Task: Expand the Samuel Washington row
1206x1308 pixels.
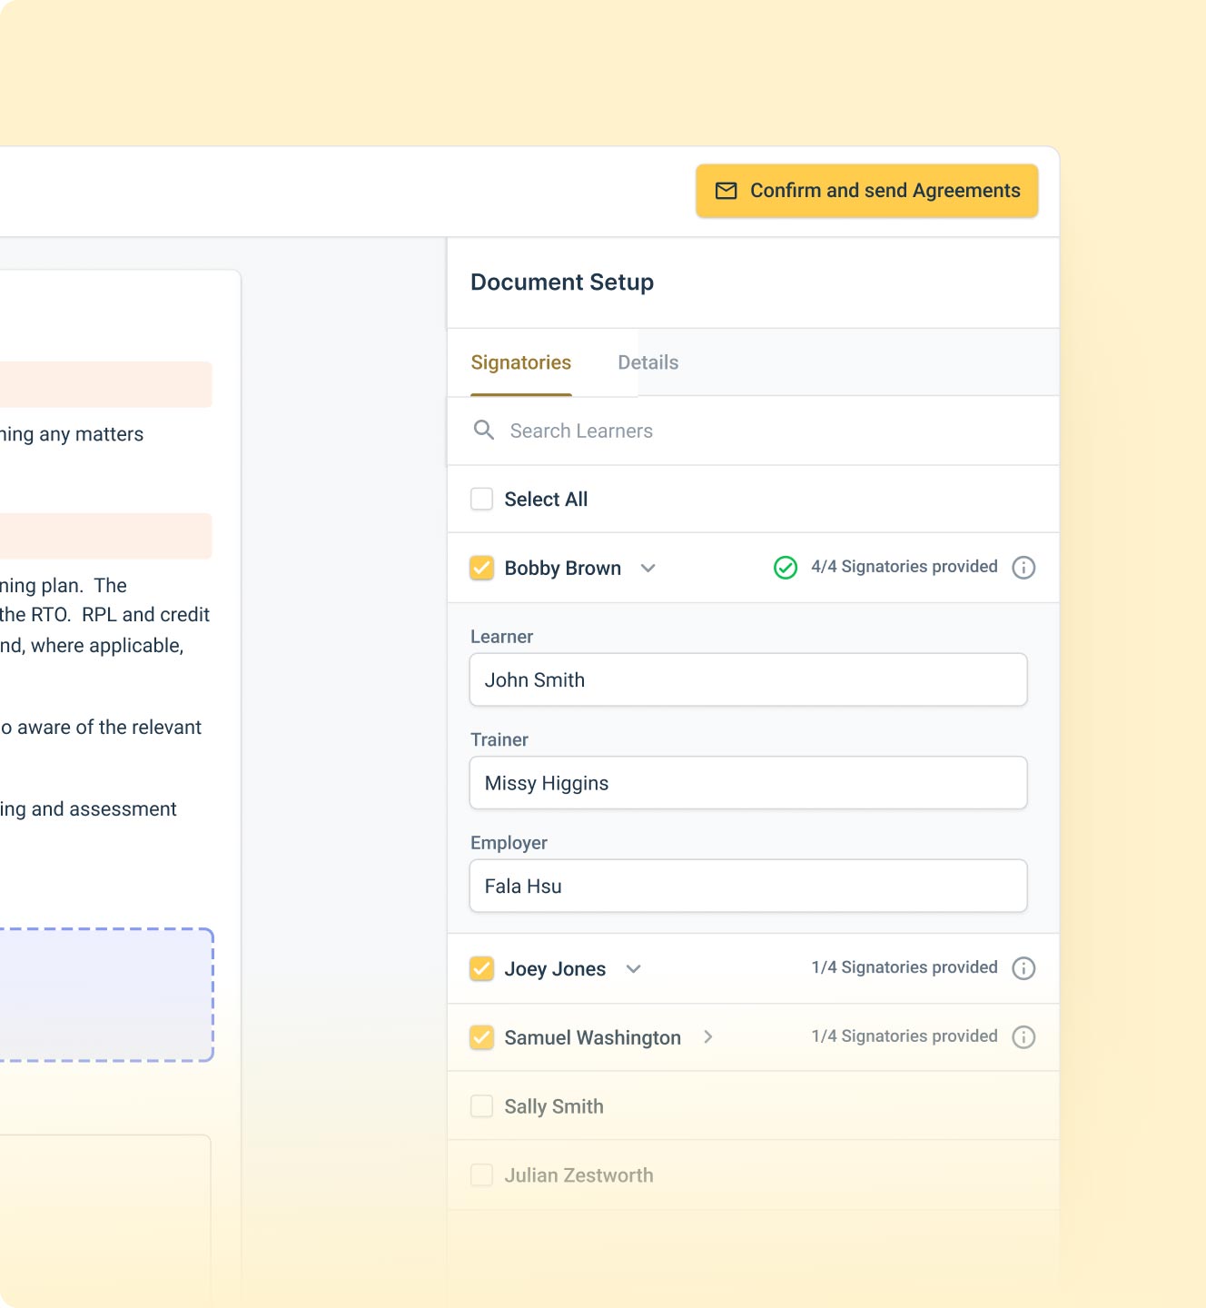Action: 708,1037
